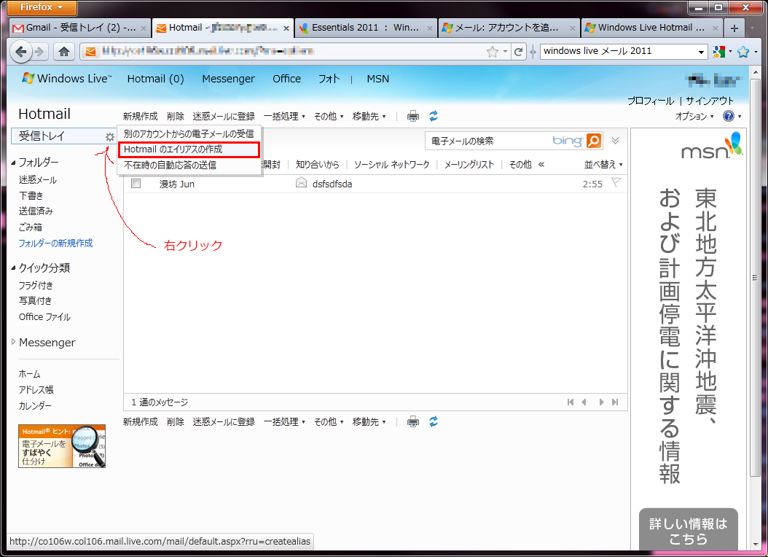The image size is (768, 557).
Task: Click top toolbar 新規作成 button
Action: [140, 116]
